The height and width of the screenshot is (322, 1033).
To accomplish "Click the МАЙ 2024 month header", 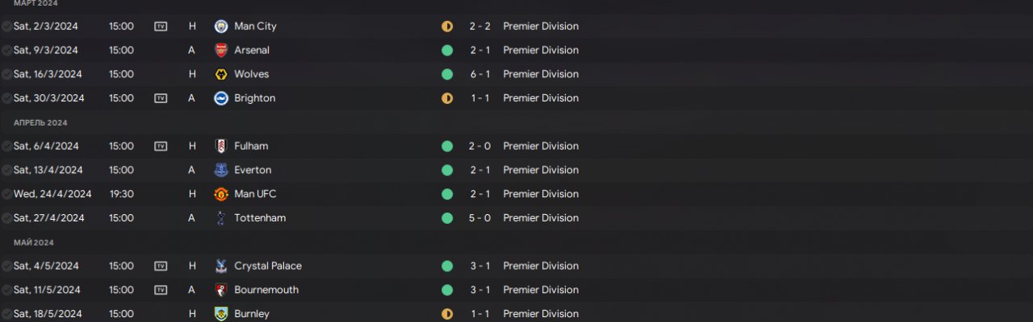I will 34,242.
